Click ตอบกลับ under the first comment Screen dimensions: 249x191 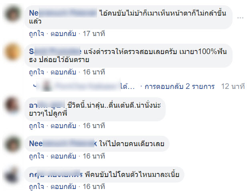point(63,34)
